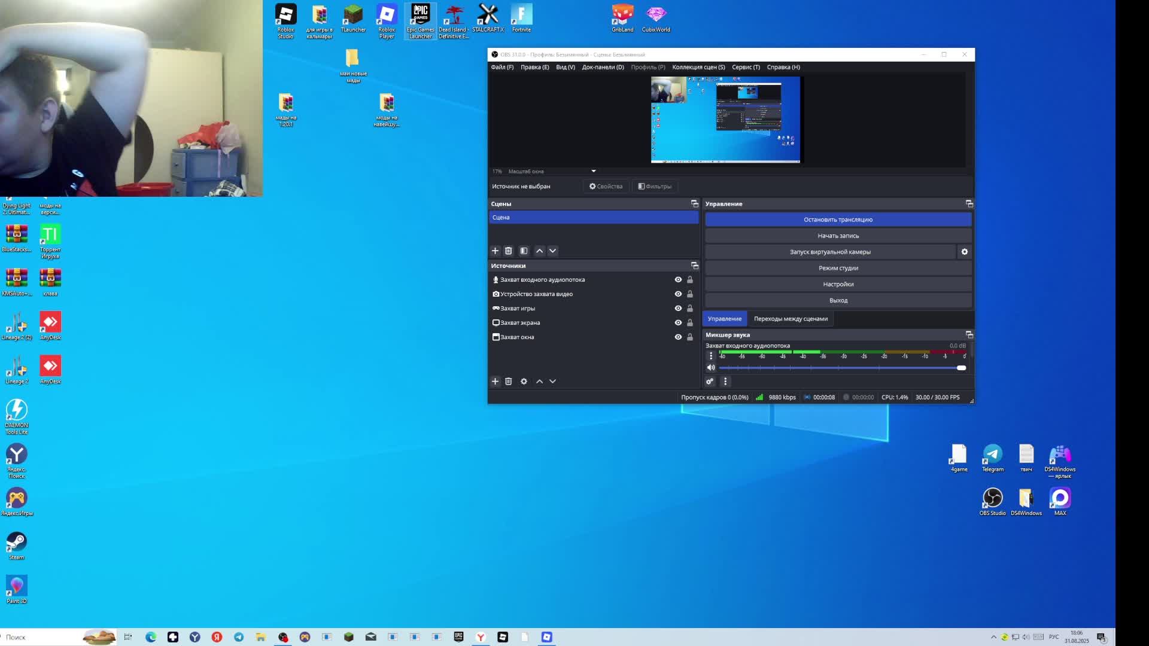Open the preview scale dropdown arrow
The width and height of the screenshot is (1149, 646).
(593, 171)
